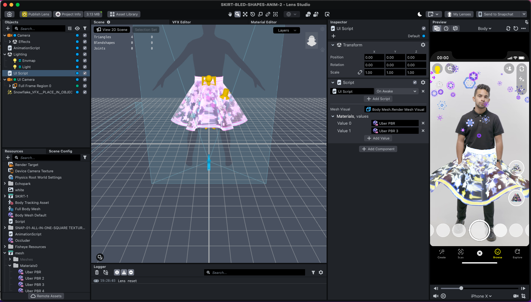Select the Rotate tool in the top toolbar
The width and height of the screenshot is (531, 302).
click(x=253, y=14)
